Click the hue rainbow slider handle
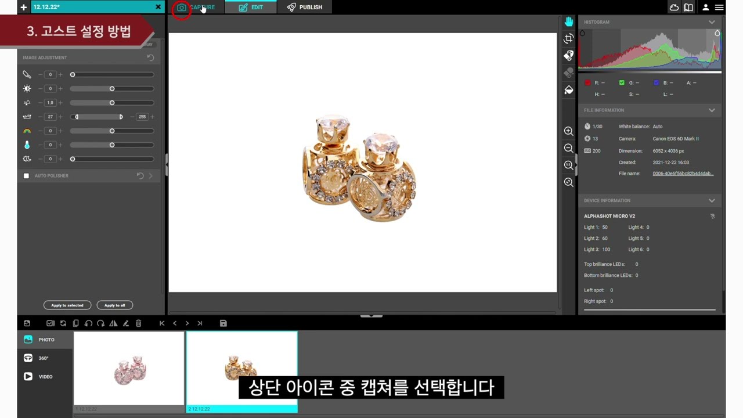 (x=112, y=131)
